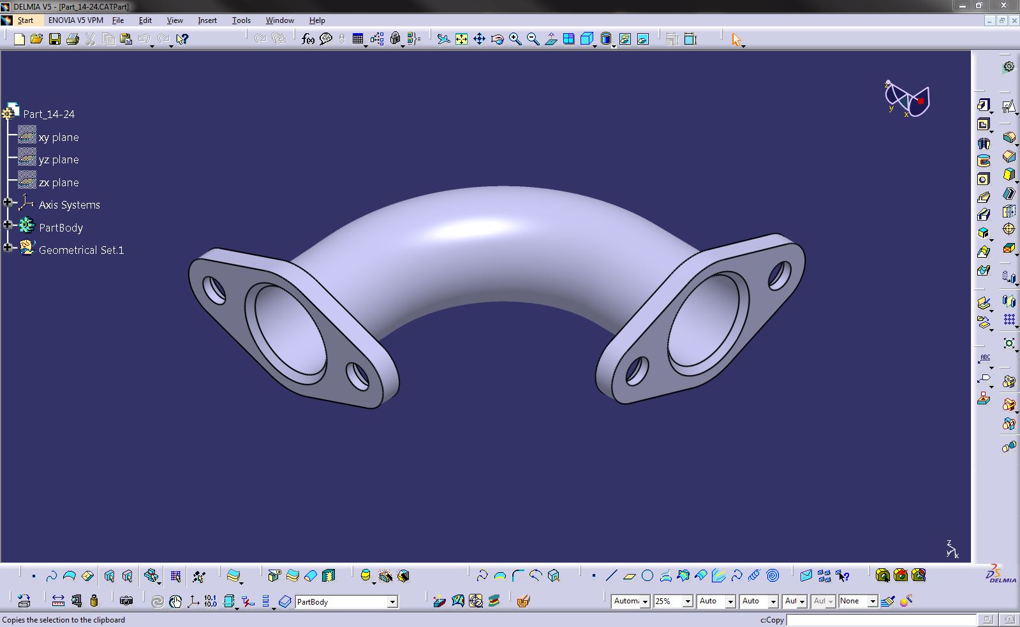Viewport: 1020px width, 627px height.
Task: Click the Measure Between icon
Action: tap(58, 601)
